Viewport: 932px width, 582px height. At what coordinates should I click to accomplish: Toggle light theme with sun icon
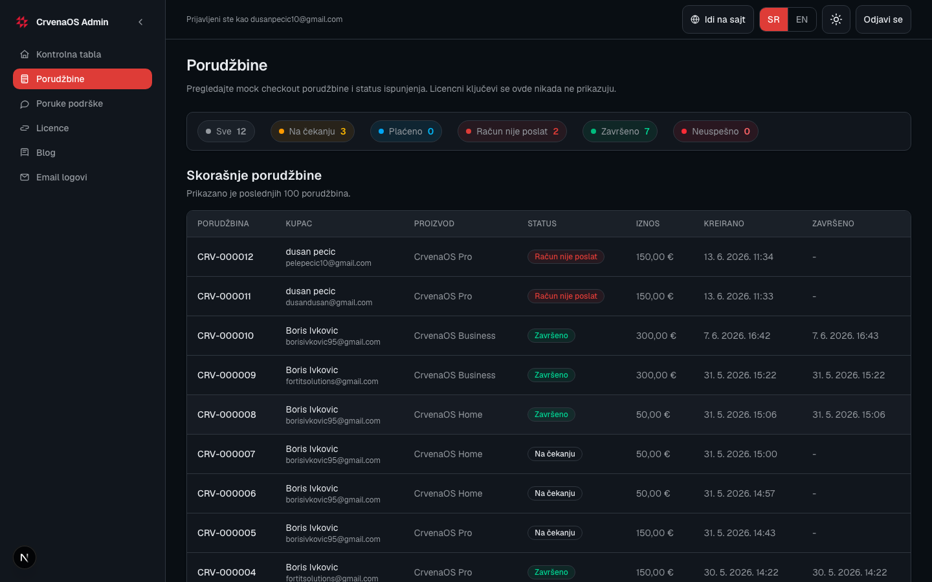(836, 19)
